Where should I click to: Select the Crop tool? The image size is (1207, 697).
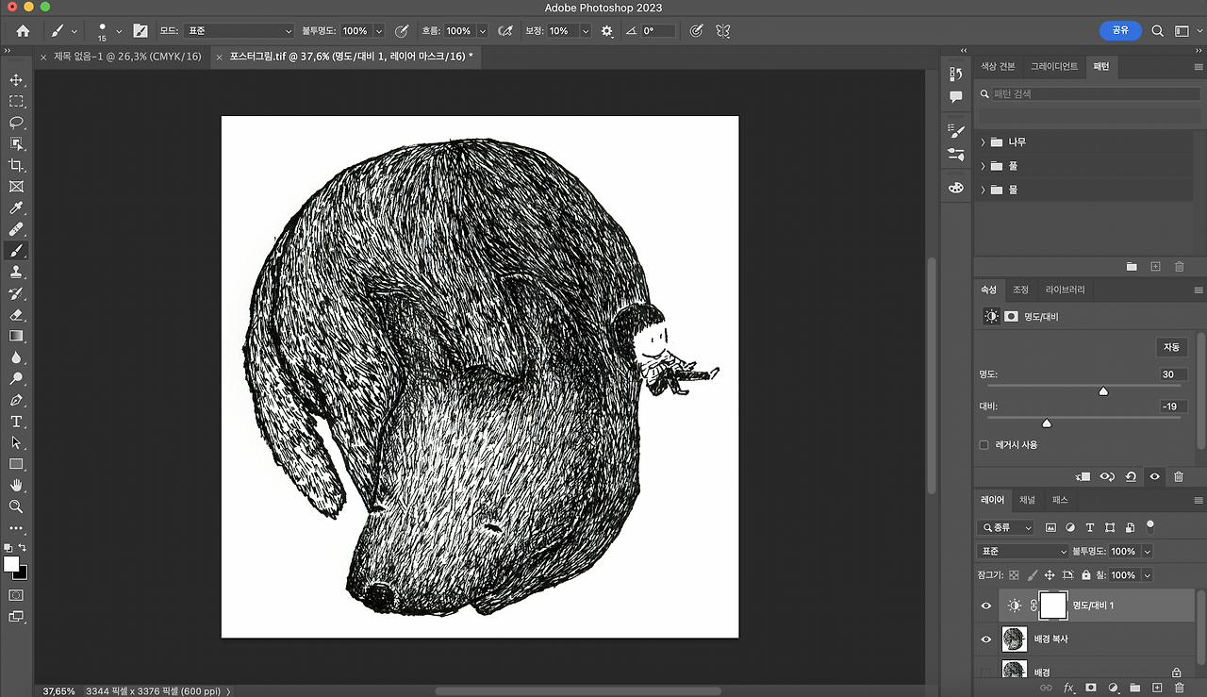16,166
